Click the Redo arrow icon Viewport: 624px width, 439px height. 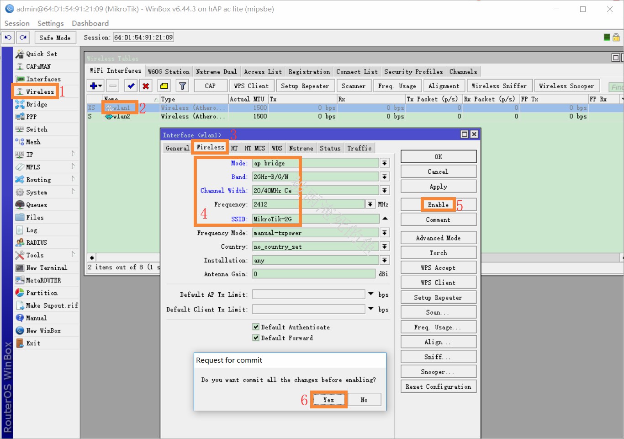(23, 37)
